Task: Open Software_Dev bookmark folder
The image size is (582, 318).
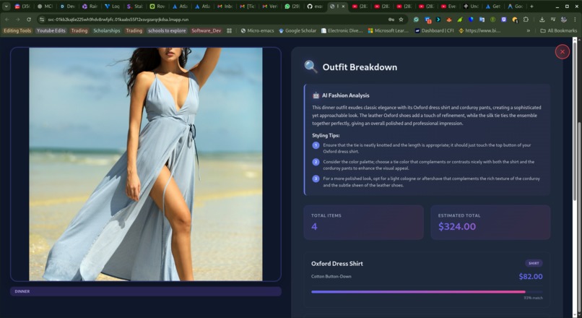Action: pos(206,31)
